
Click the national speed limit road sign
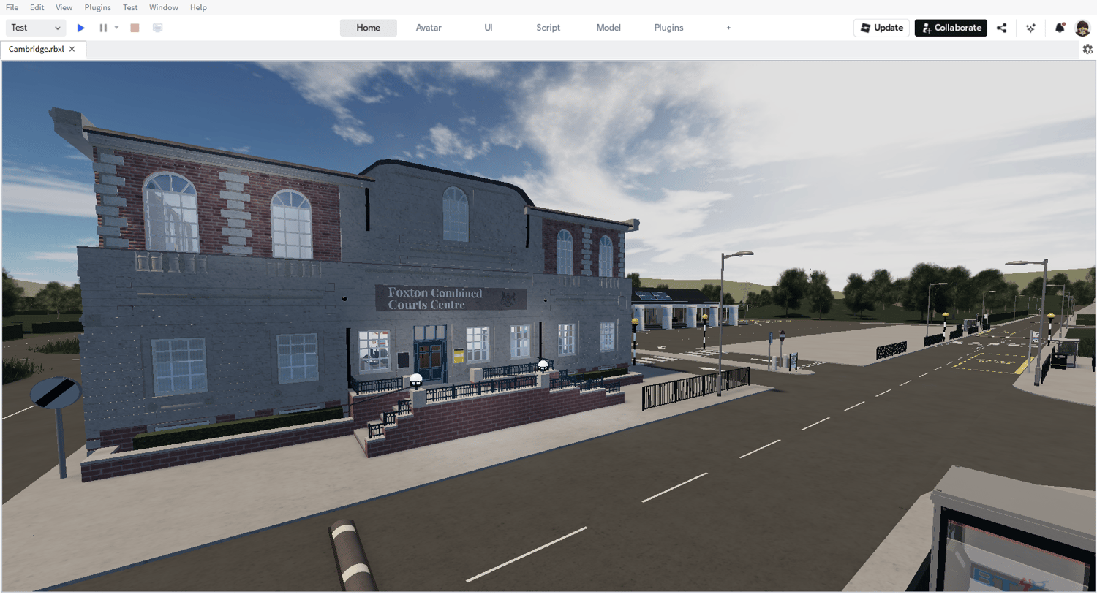click(56, 393)
